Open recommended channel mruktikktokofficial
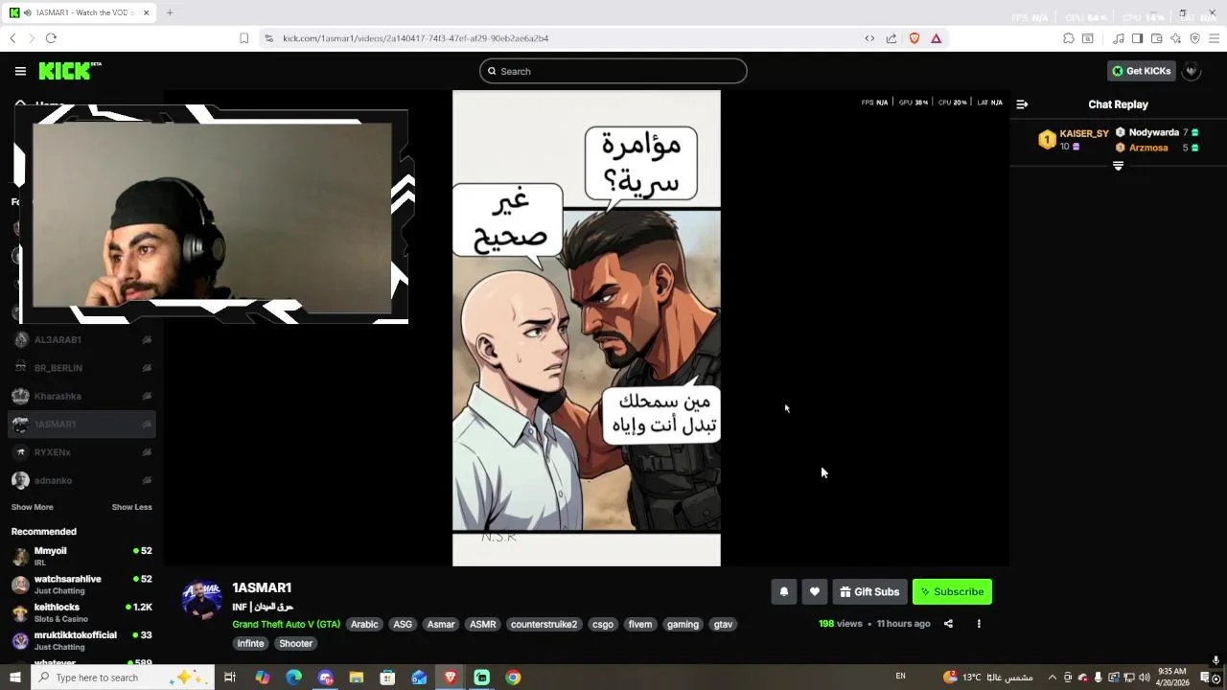 point(81,640)
